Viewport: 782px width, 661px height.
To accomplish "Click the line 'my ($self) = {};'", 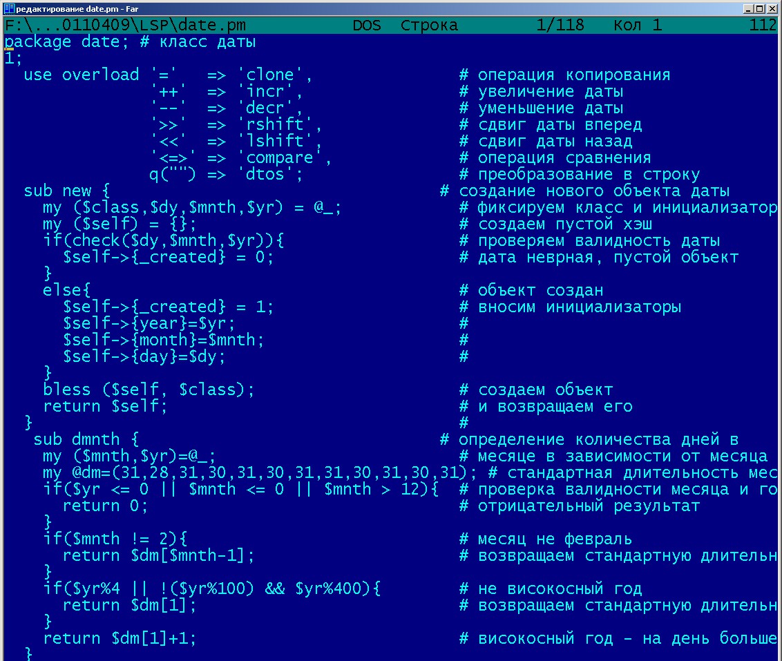I will [x=120, y=224].
